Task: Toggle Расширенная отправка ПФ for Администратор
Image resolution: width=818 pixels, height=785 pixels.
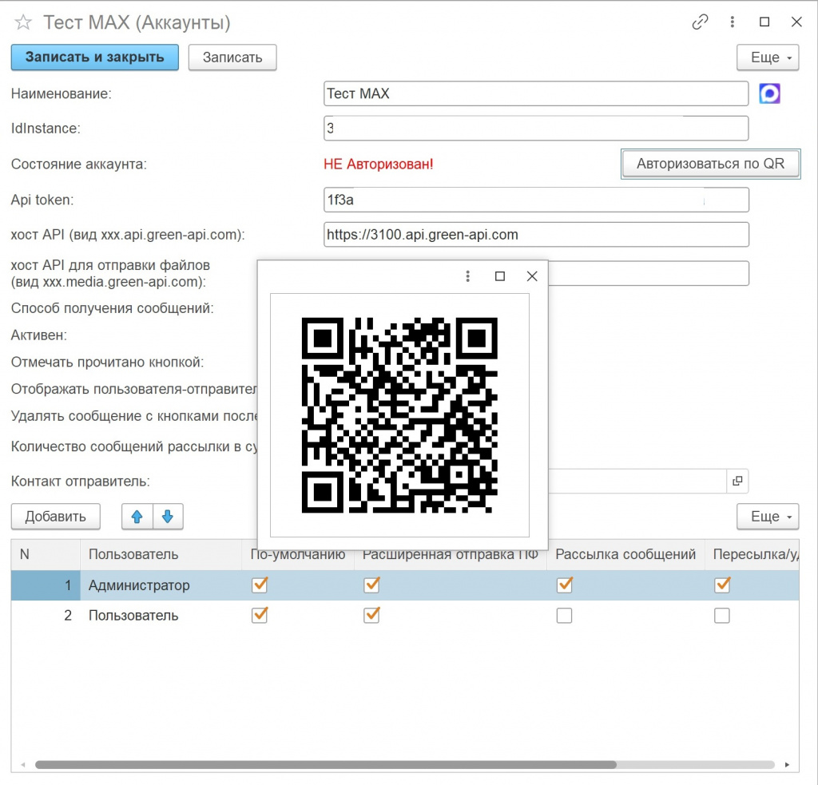Action: pyautogui.click(x=371, y=585)
